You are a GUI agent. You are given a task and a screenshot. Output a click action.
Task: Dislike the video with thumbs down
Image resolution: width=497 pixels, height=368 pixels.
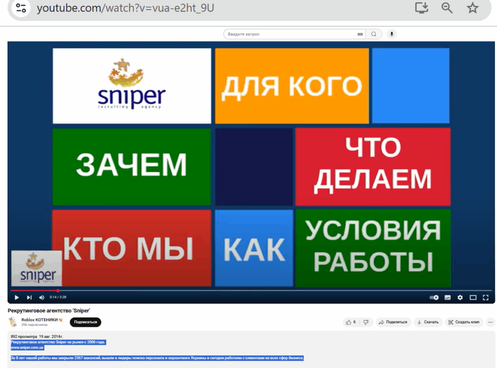366,322
